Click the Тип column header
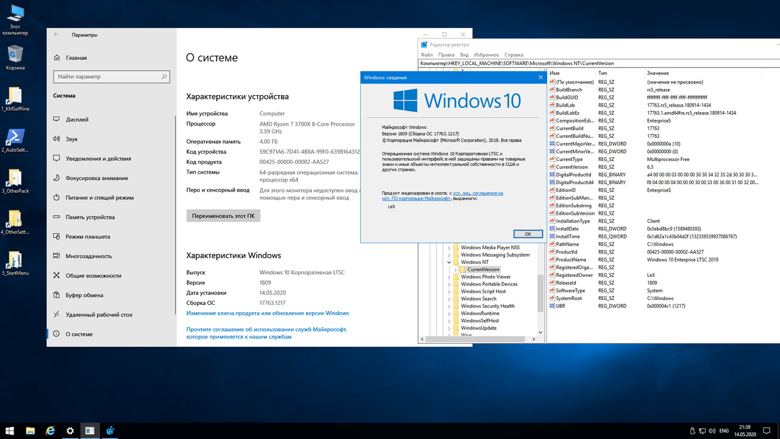Viewport: 780px width, 439px height. pyautogui.click(x=620, y=73)
